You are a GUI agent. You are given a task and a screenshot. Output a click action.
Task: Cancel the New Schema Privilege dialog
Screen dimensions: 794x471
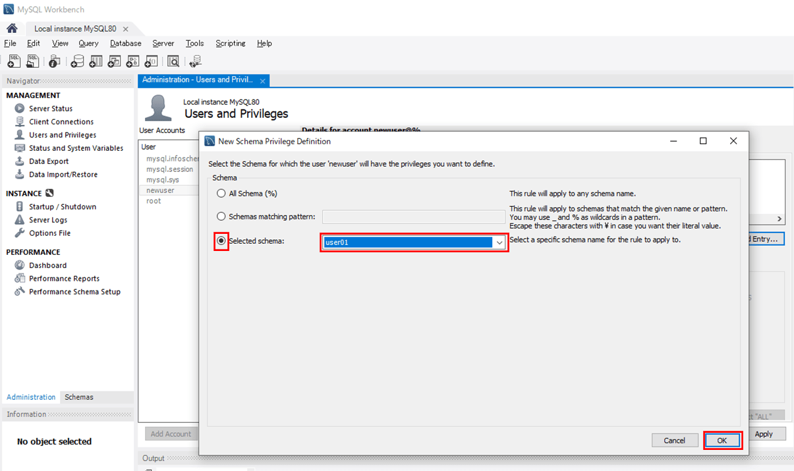tap(674, 440)
